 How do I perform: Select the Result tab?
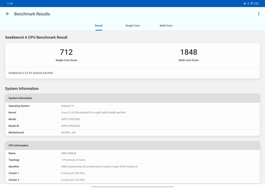[99, 26]
